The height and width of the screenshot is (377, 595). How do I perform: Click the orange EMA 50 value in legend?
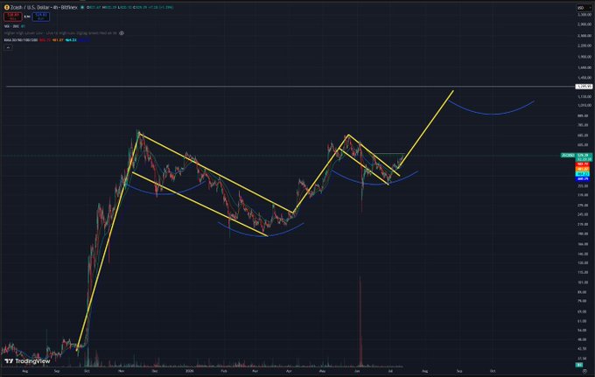pyautogui.click(x=58, y=40)
